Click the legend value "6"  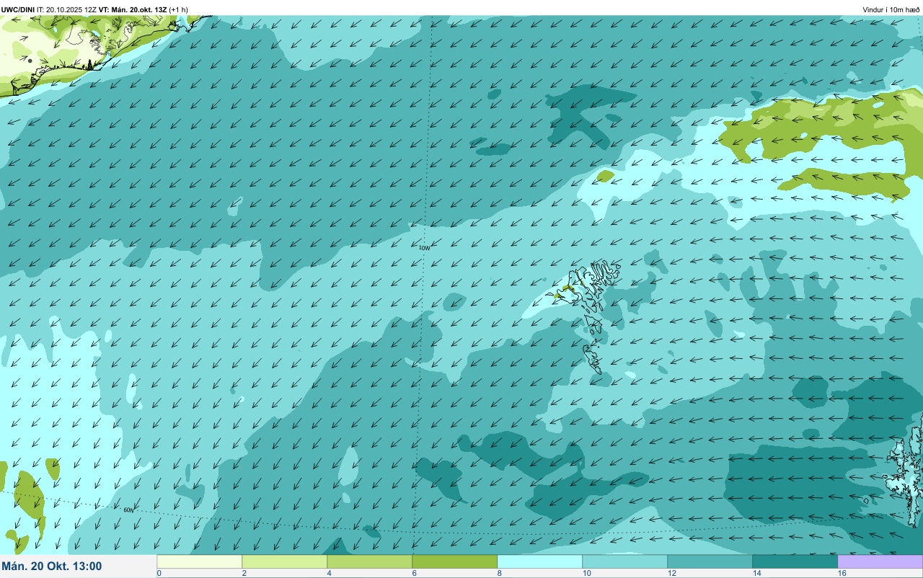(414, 573)
